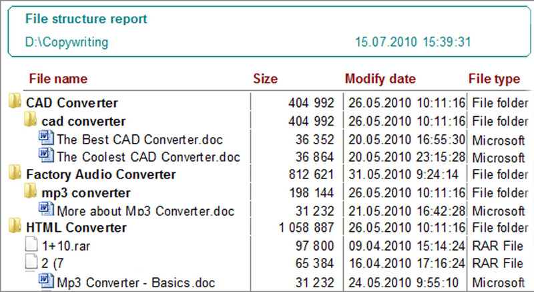Click size value 36 352
Screen dimensions: 534x292
coord(314,140)
